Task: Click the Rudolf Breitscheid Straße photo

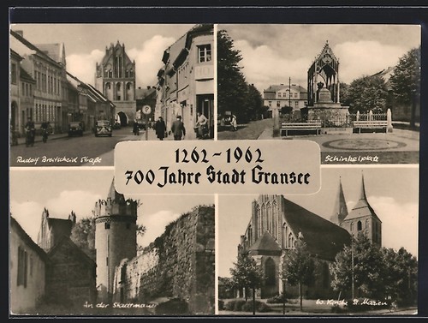Action: click(112, 95)
